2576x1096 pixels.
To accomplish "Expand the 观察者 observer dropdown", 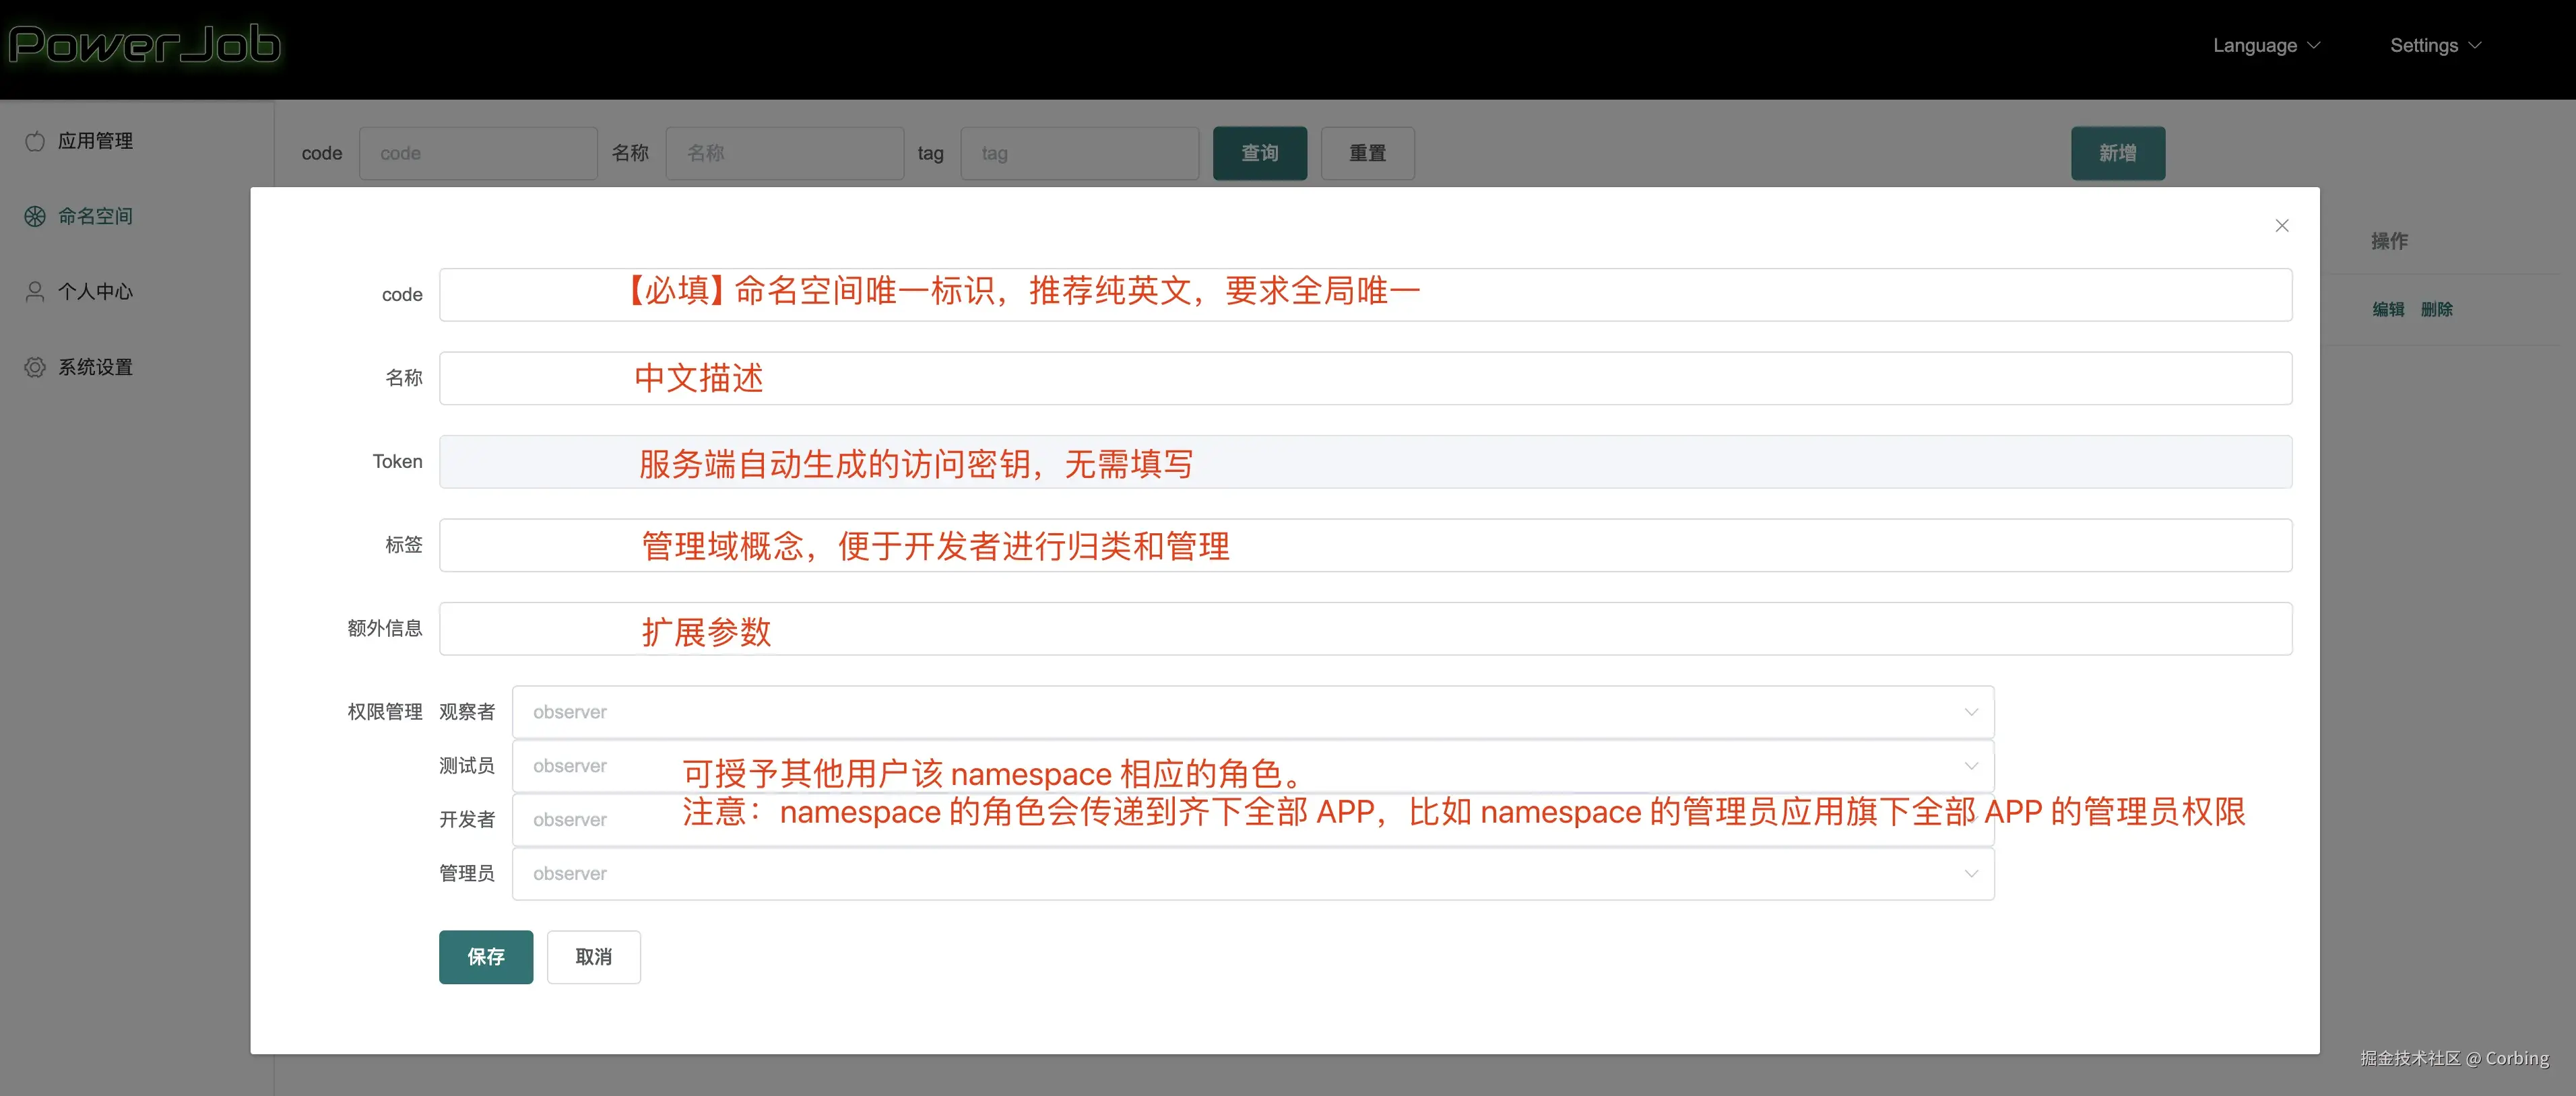I will tap(1252, 712).
